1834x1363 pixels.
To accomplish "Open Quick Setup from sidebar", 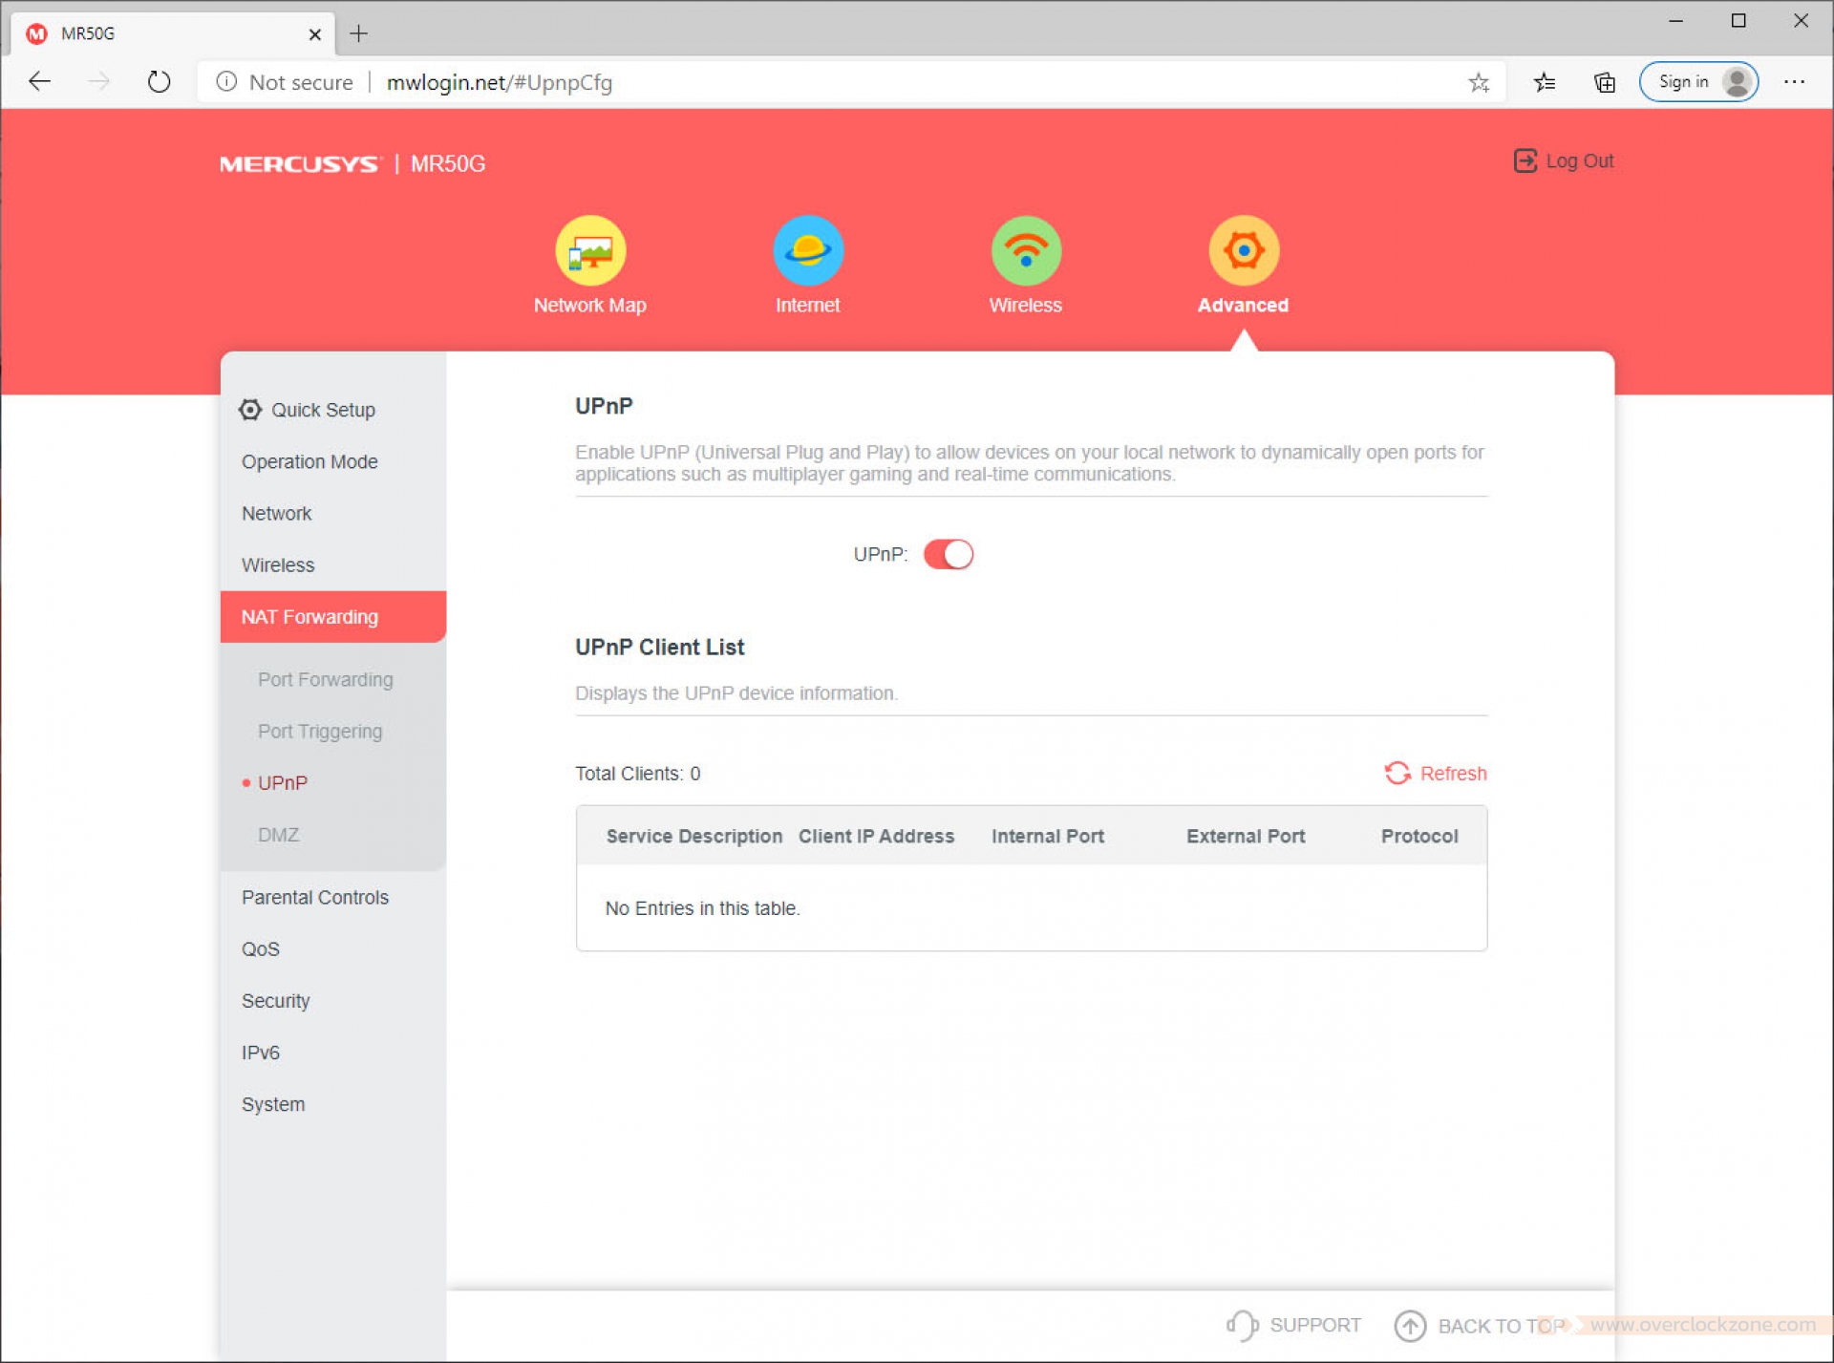I will pos(322,410).
